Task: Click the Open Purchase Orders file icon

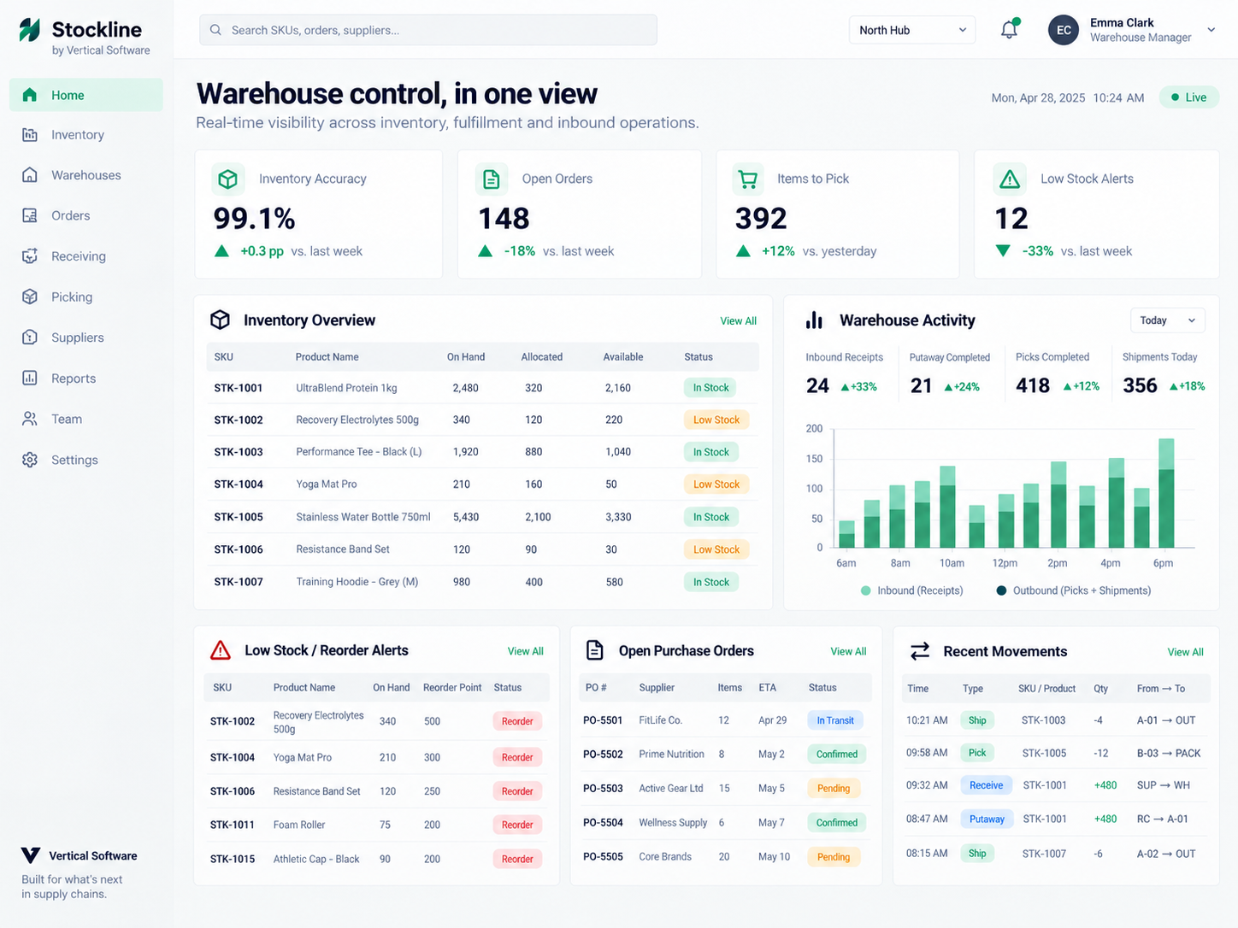Action: (x=594, y=650)
